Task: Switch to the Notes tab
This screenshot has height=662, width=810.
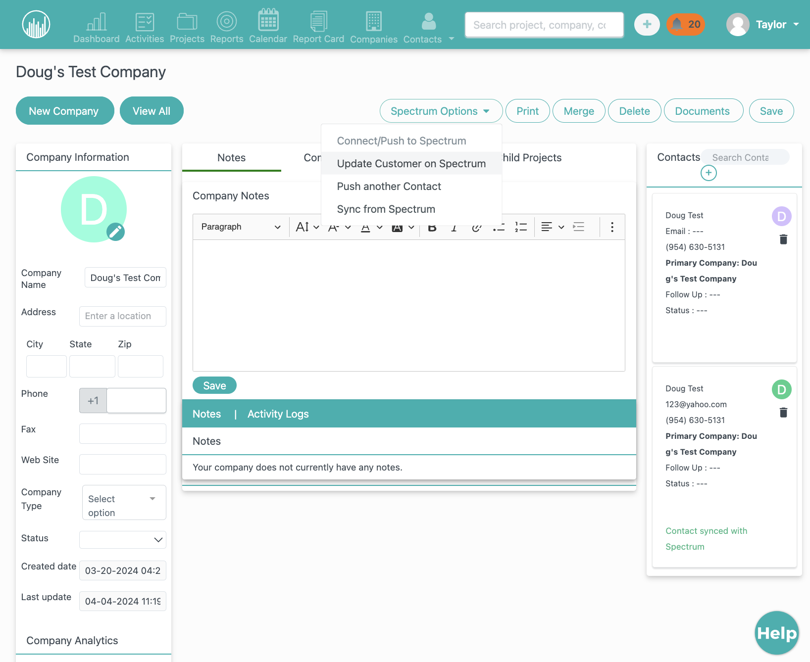Action: [231, 158]
